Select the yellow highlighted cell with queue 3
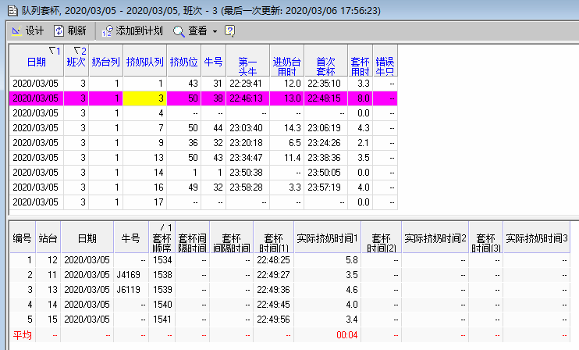The image size is (579, 350). [x=144, y=98]
